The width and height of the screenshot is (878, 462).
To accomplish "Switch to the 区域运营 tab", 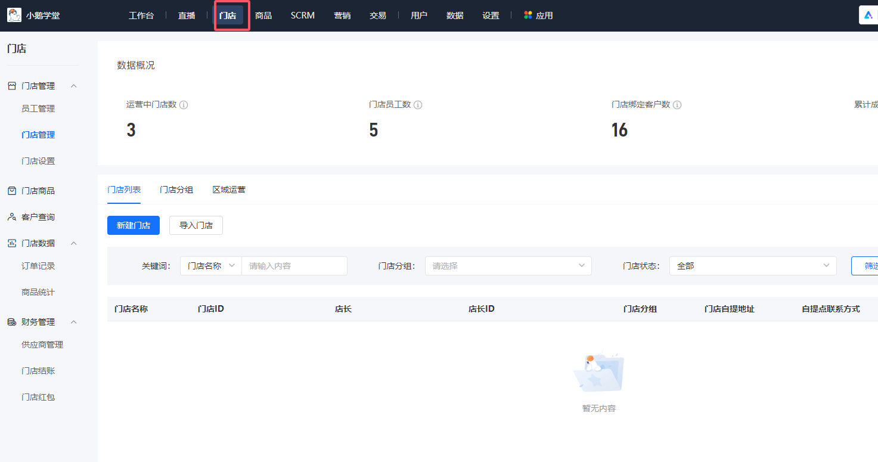I will (x=228, y=189).
